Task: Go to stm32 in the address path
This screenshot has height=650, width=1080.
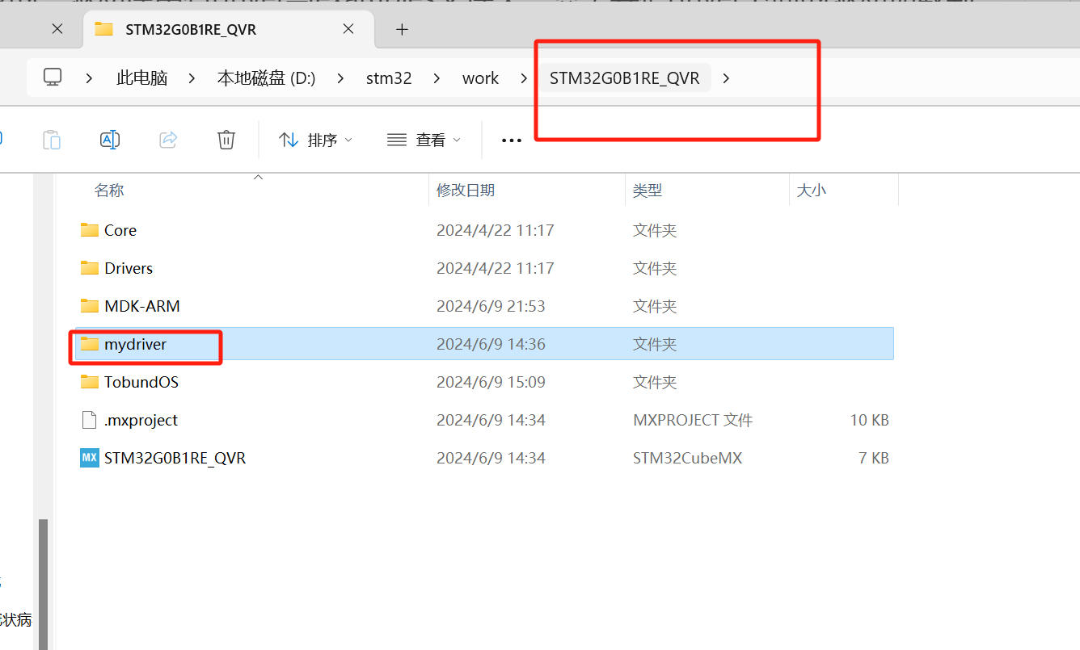Action: (x=389, y=78)
